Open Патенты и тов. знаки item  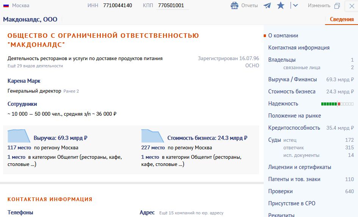pos(294,179)
